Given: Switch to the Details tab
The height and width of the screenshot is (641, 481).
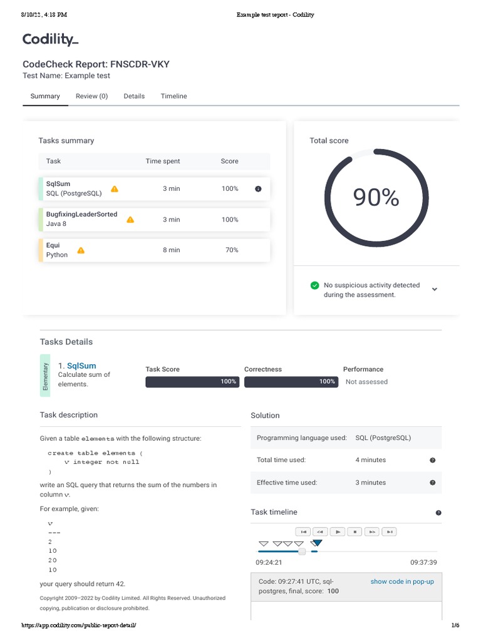Looking at the screenshot, I should [134, 96].
